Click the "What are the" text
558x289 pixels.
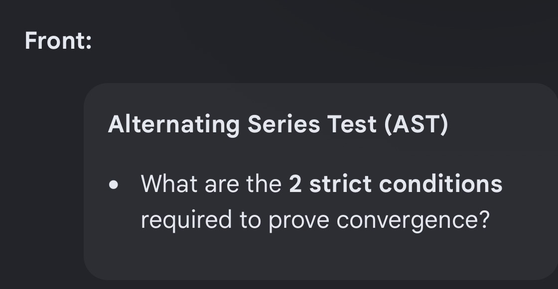211,184
